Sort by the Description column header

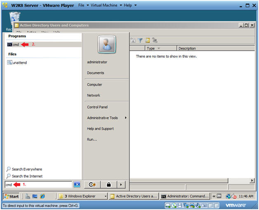[216, 48]
